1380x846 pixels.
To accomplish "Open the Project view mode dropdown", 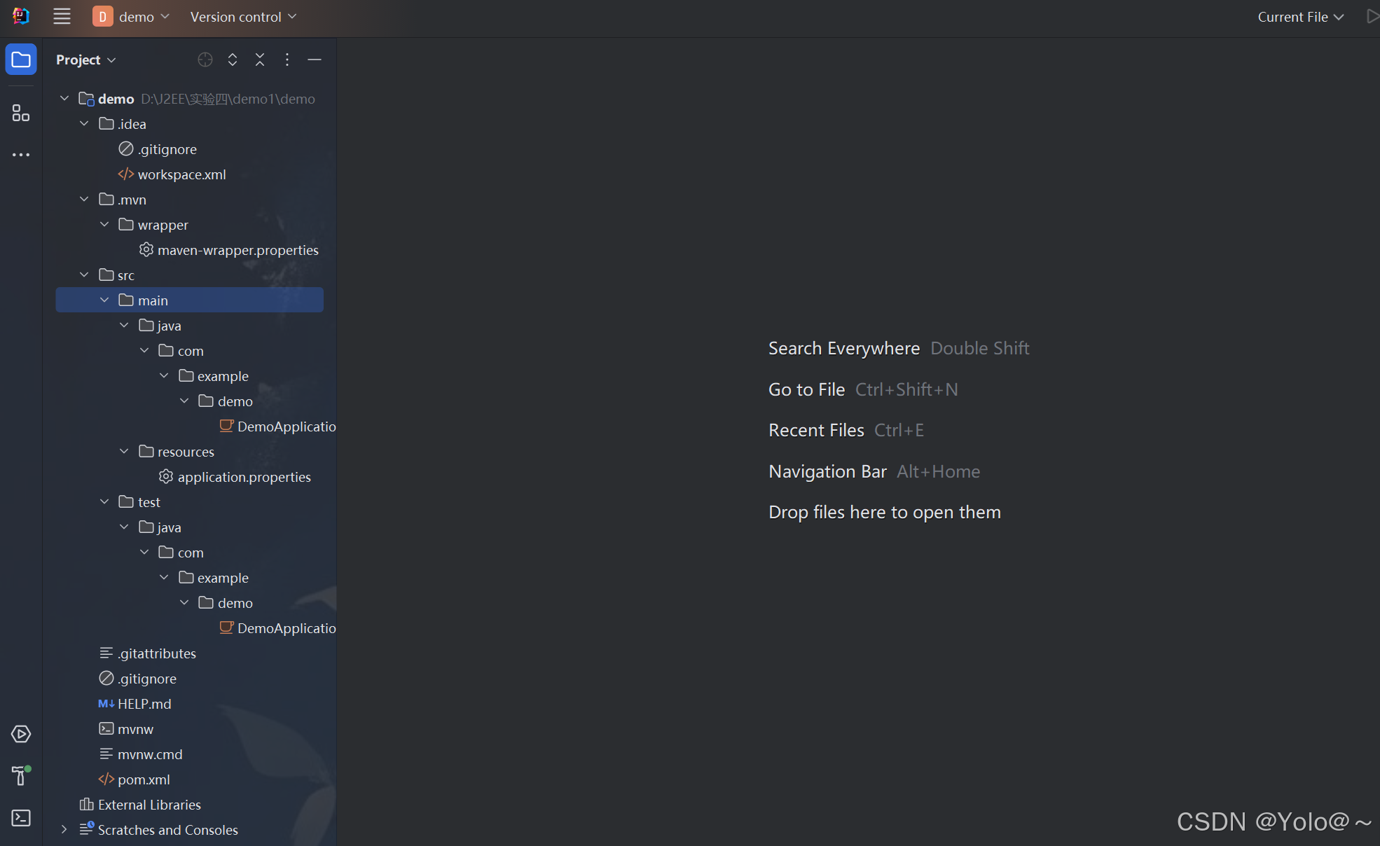I will click(85, 60).
